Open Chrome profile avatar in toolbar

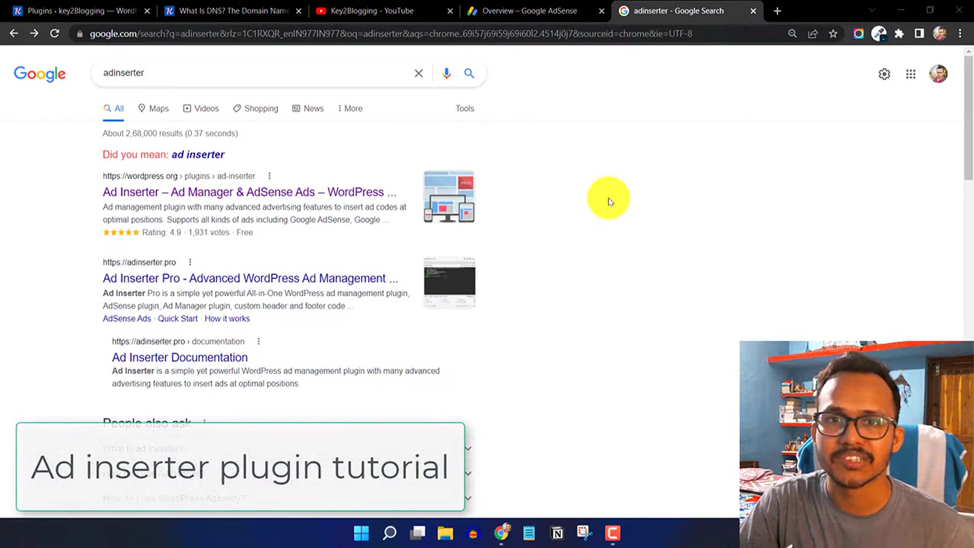940,33
